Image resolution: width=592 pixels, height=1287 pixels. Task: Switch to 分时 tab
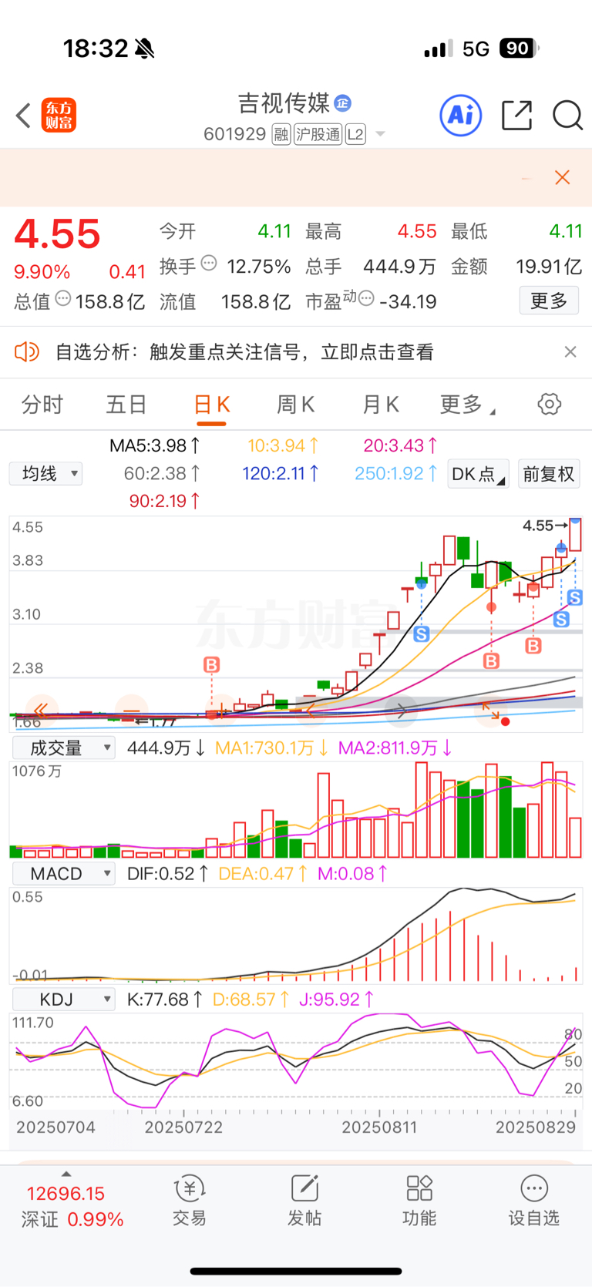42,405
